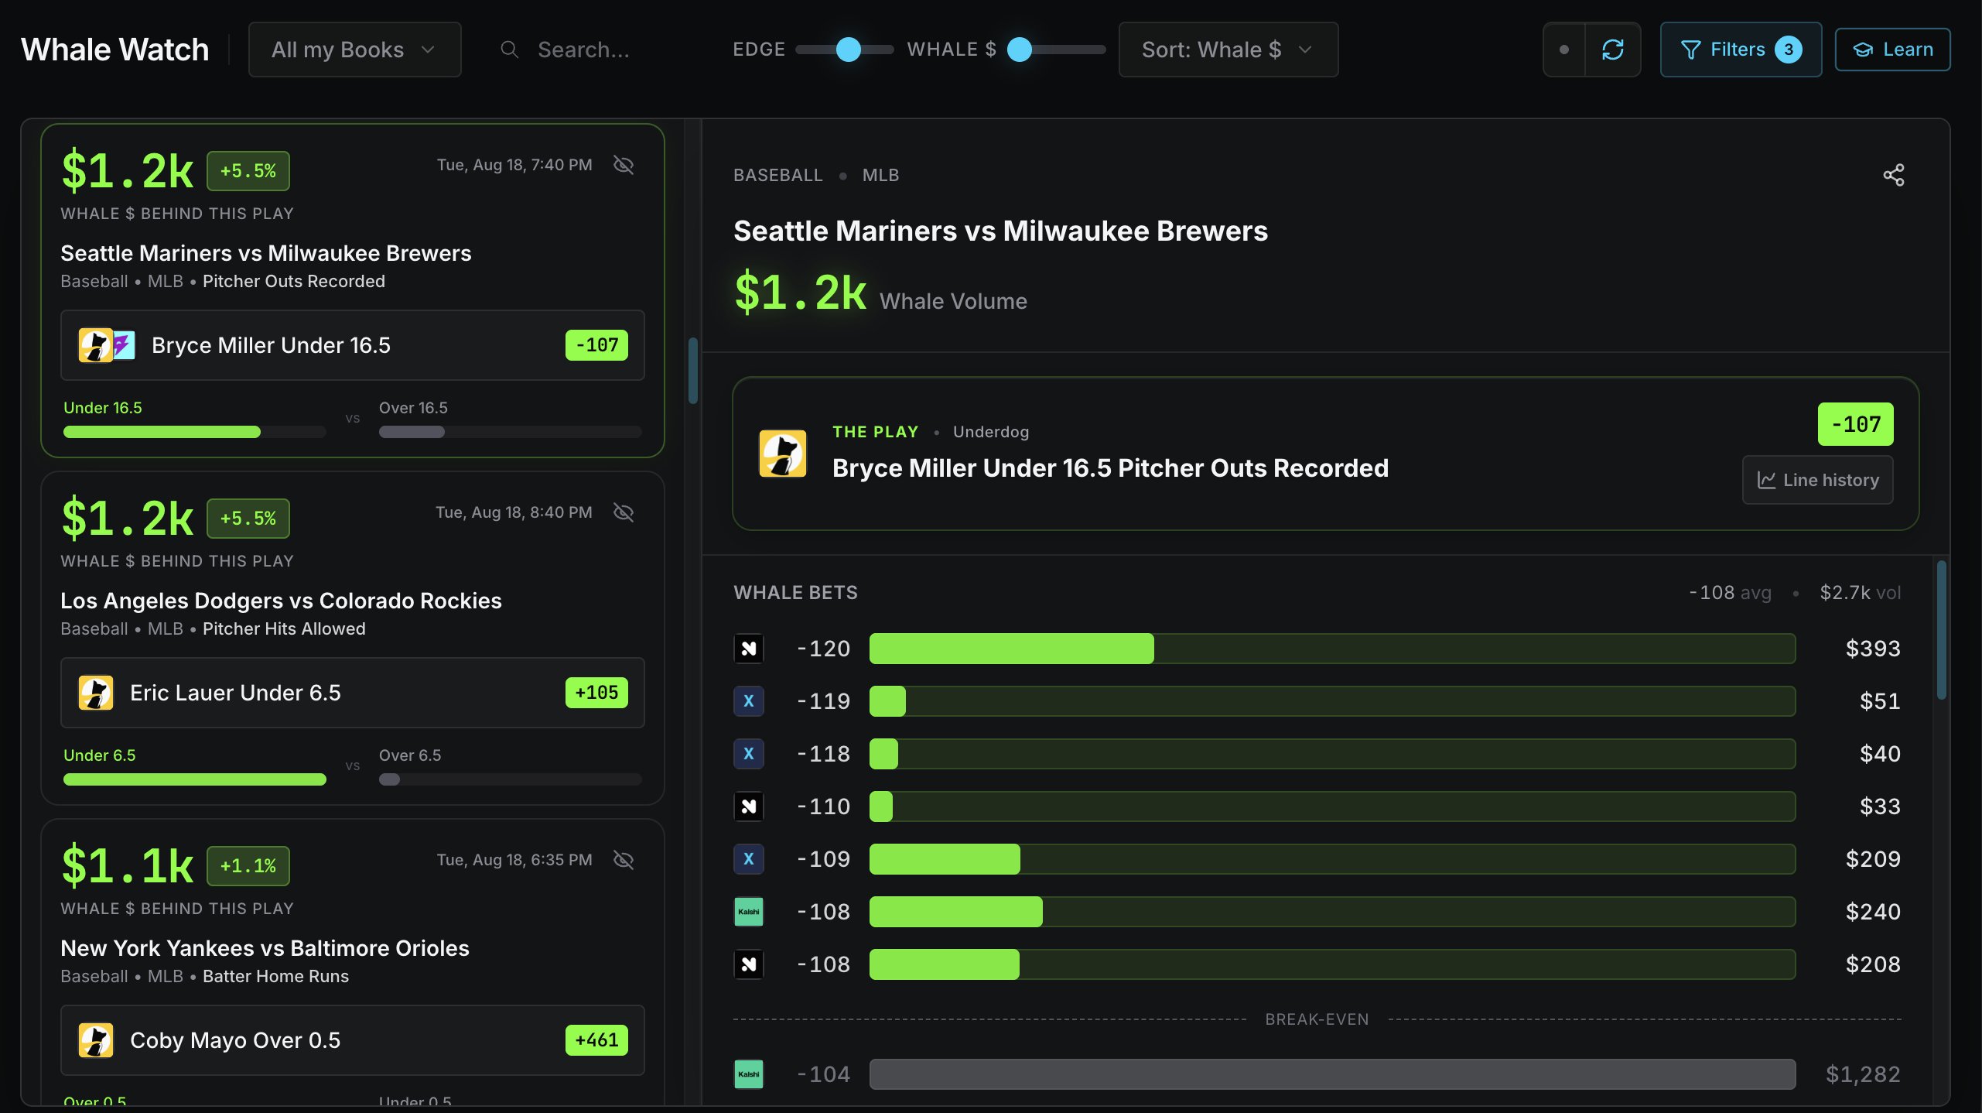The image size is (1982, 1113).
Task: Click the play list scrollbar thumb
Action: [693, 370]
